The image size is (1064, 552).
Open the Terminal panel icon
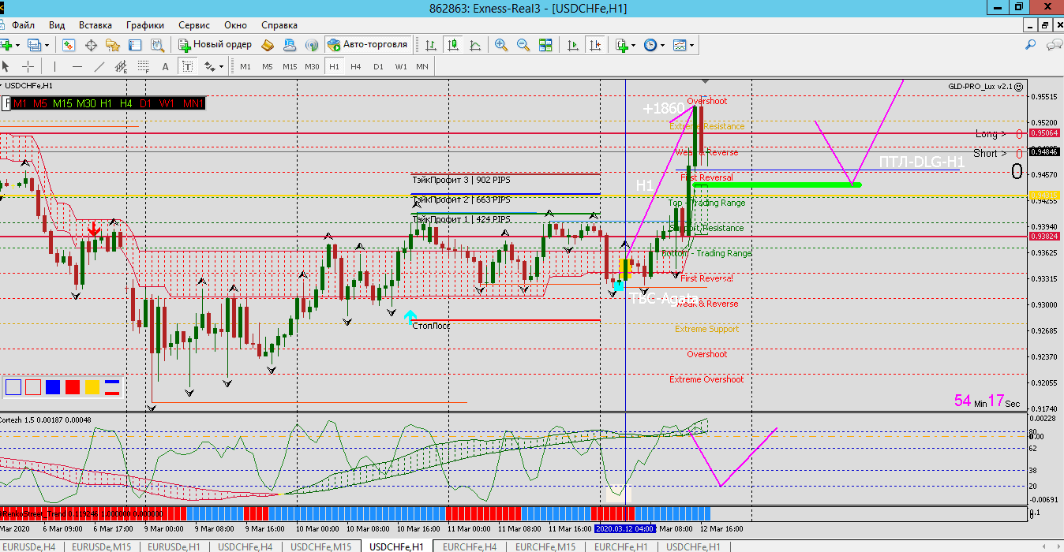point(135,45)
